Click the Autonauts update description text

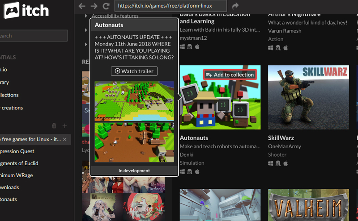[x=134, y=47]
